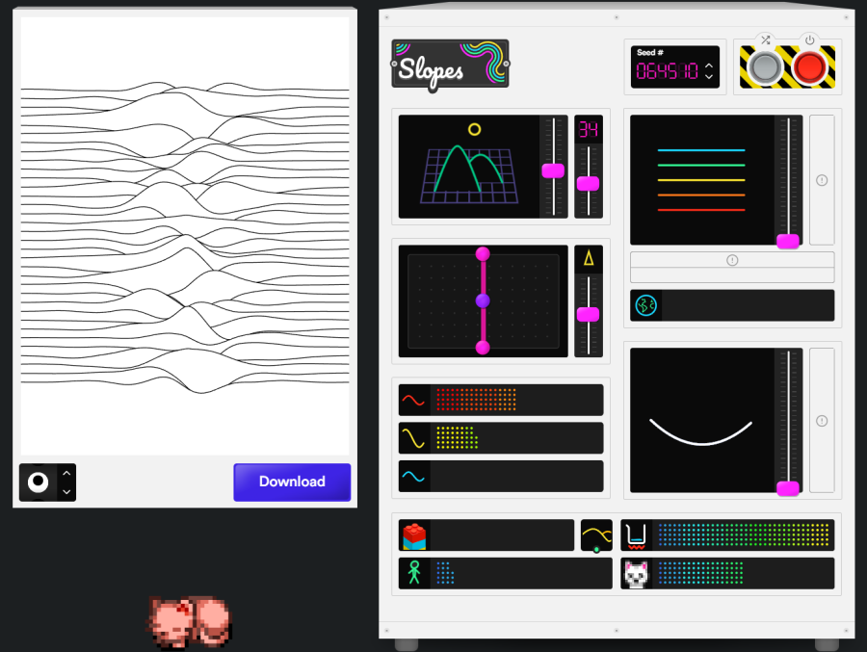This screenshot has height=652, width=867.
Task: Click the power icon above red button
Action: (x=809, y=39)
